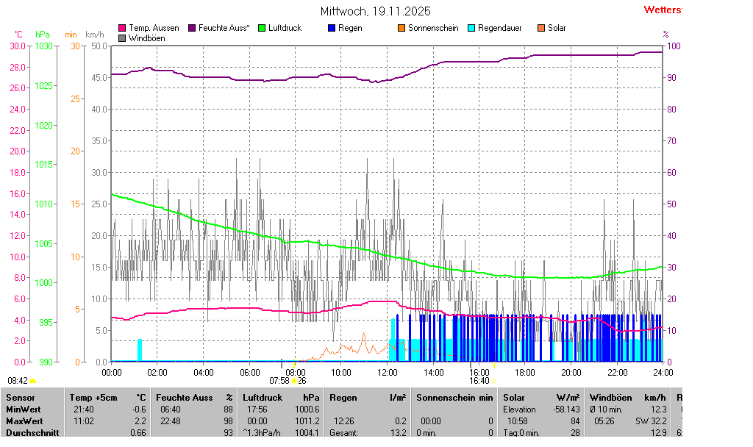This screenshot has width=753, height=447.
Task: Select the gray Windböen legend marker
Action: pos(122,37)
